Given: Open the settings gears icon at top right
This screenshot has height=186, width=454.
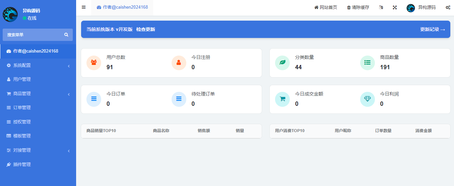Looking at the screenshot, I should (x=448, y=7).
